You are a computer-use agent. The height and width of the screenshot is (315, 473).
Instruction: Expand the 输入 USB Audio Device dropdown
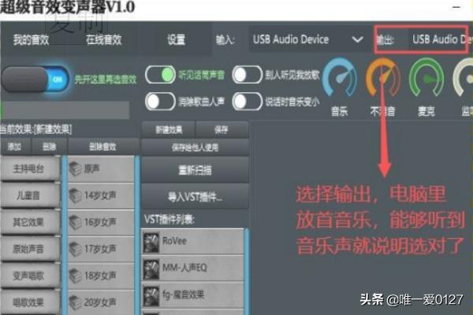click(309, 39)
